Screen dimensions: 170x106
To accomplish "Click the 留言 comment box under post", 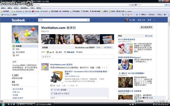I will click(79, 98).
